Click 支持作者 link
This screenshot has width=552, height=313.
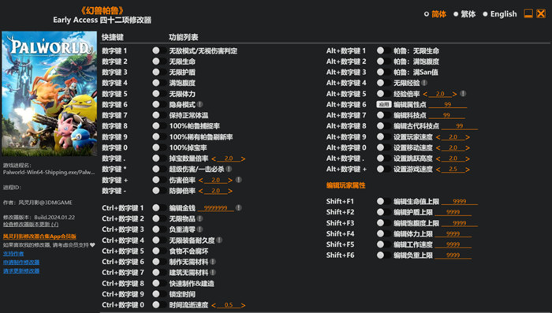click(13, 254)
